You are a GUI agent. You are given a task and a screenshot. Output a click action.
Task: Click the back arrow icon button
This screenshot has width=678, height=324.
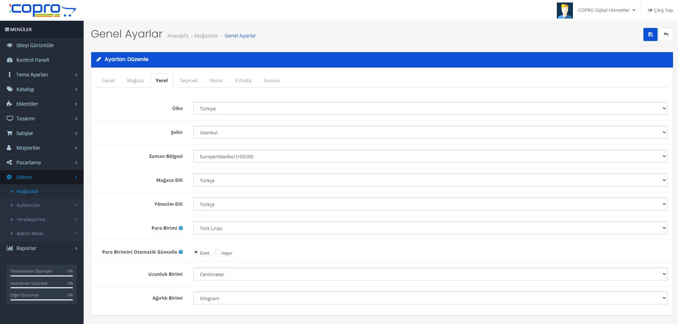(666, 35)
